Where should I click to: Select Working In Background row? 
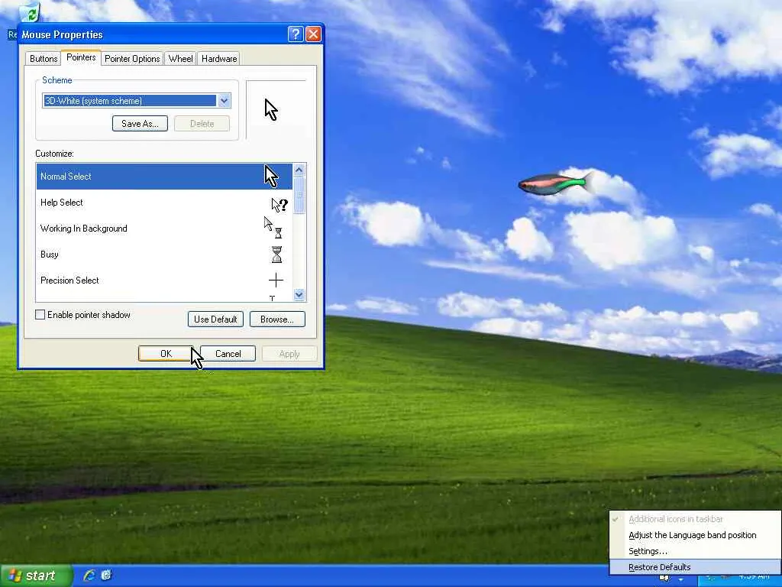click(x=164, y=228)
